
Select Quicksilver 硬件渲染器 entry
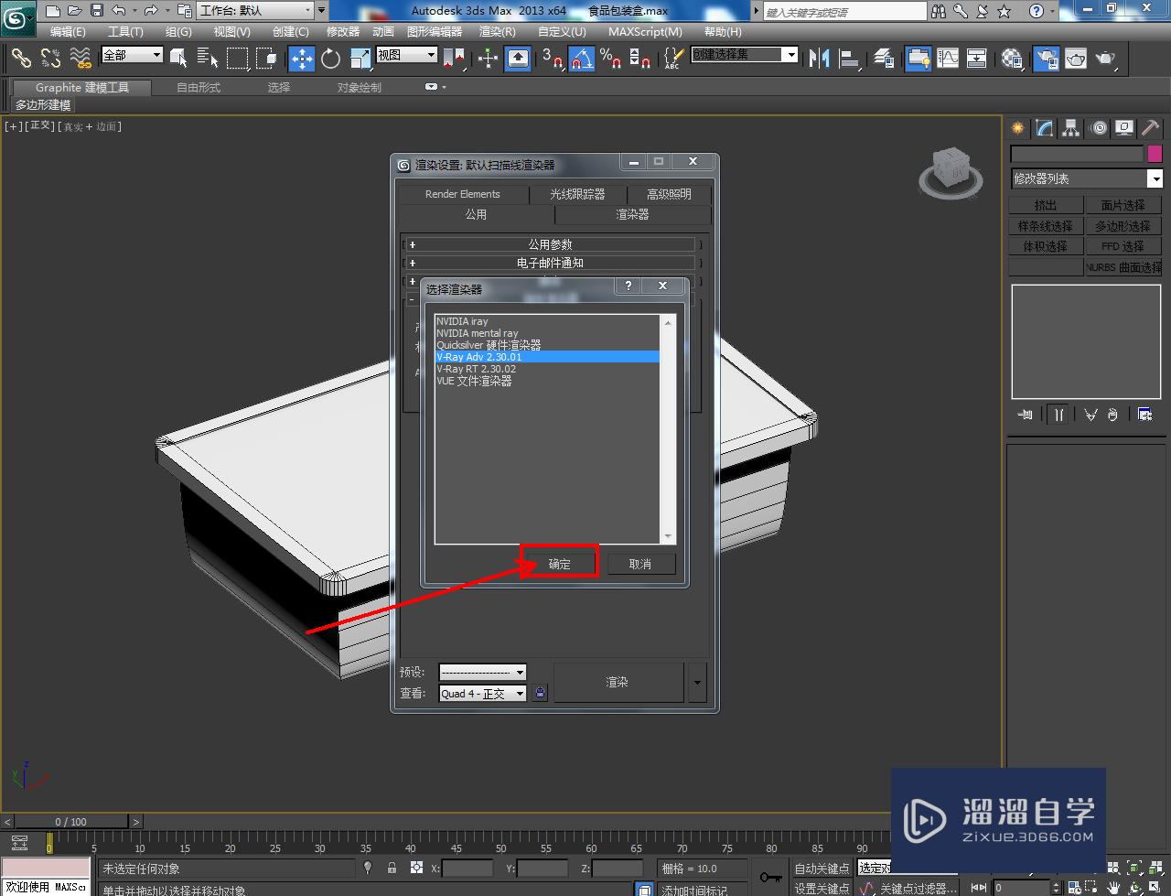(x=548, y=345)
